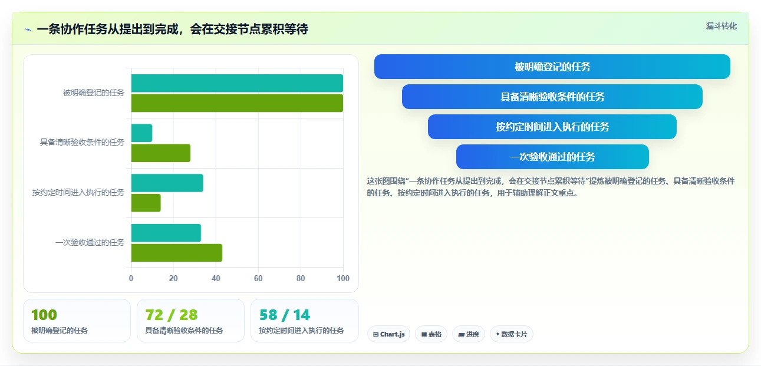Click funnel stage 具备清晰验收条件的任务
Viewport: 761px width, 366px height.
pyautogui.click(x=552, y=97)
